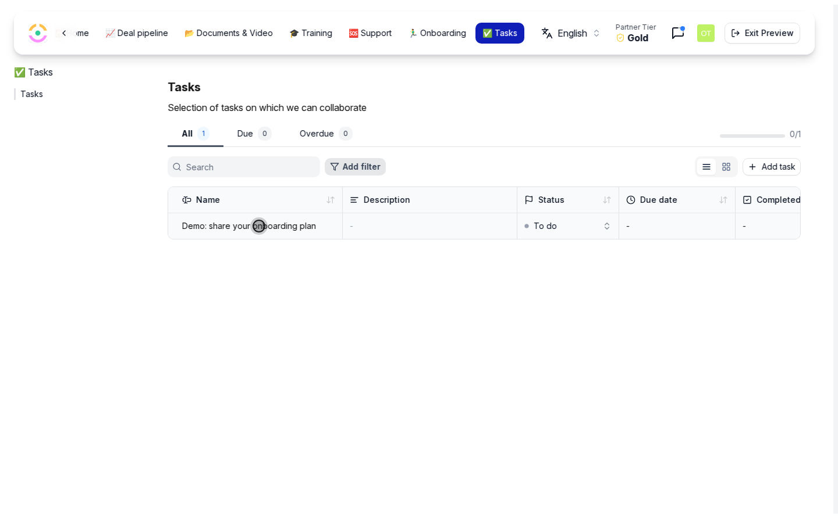Viewport: 838px width, 523px height.
Task: Click the empty description cell of Demo task
Action: coord(429,226)
